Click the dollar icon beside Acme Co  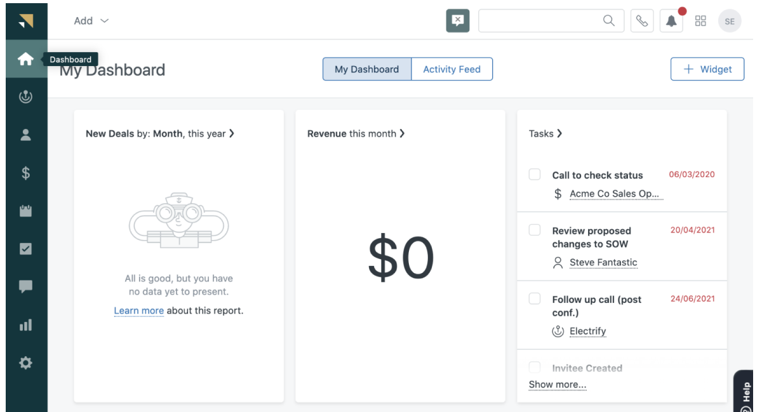(558, 194)
